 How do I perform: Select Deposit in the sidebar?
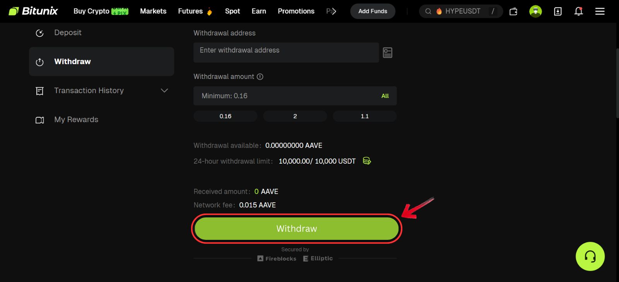tap(68, 32)
